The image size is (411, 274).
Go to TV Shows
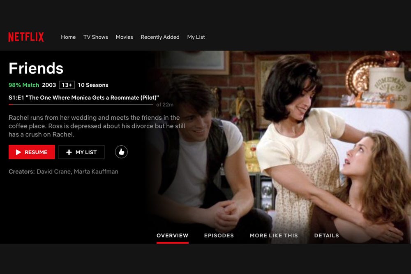(96, 37)
